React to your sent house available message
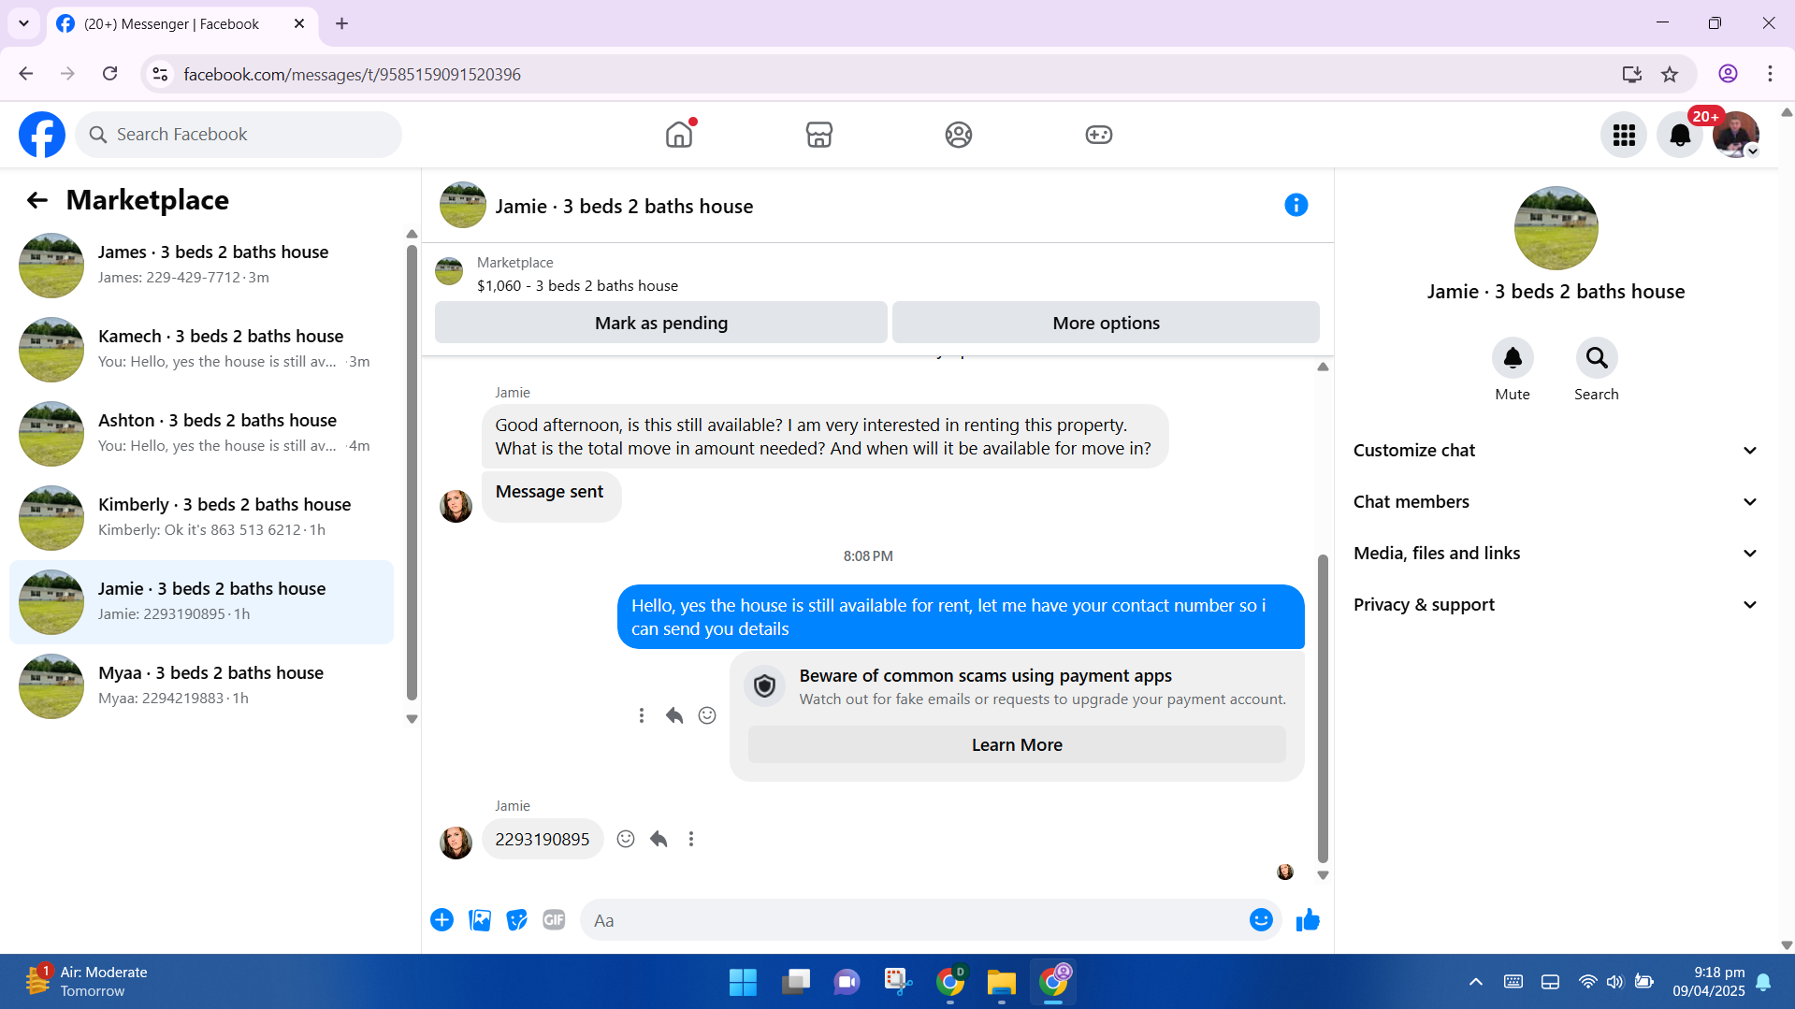The height and width of the screenshot is (1009, 1795). [x=707, y=715]
